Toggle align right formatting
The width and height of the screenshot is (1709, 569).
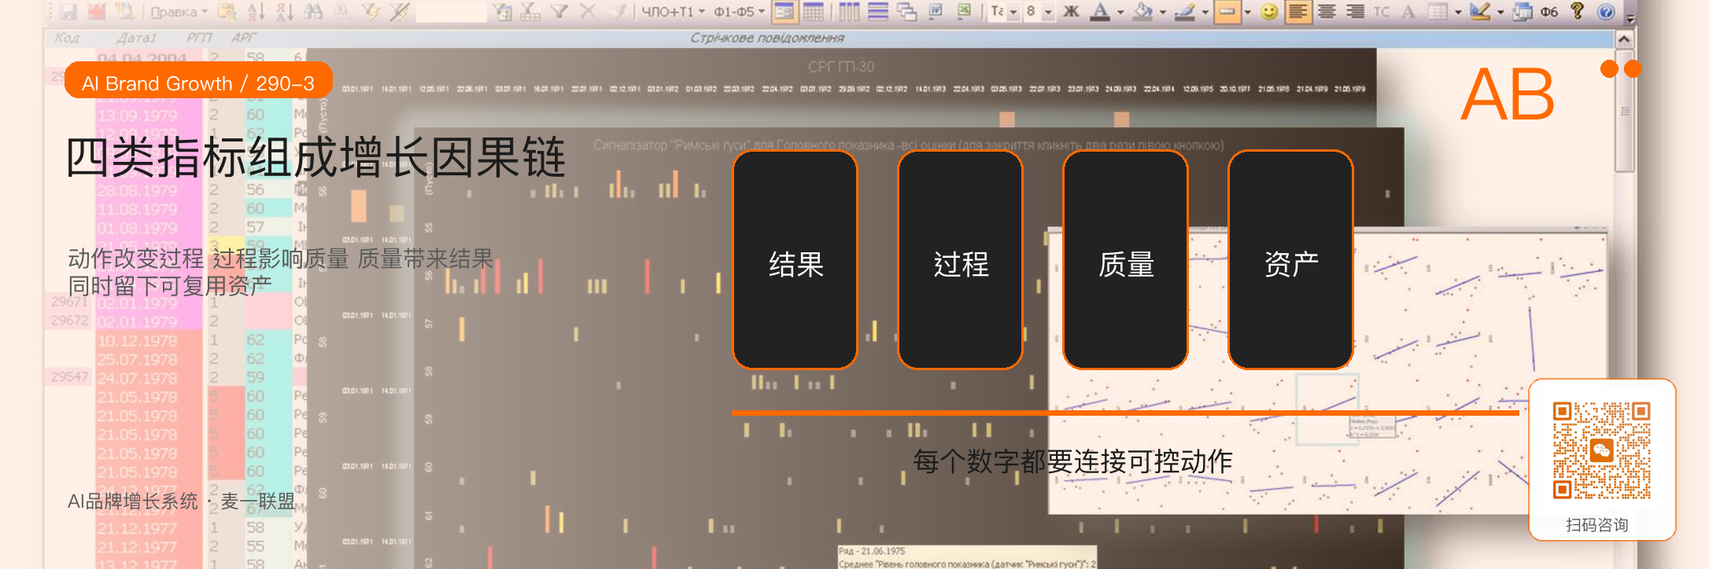coord(1355,12)
